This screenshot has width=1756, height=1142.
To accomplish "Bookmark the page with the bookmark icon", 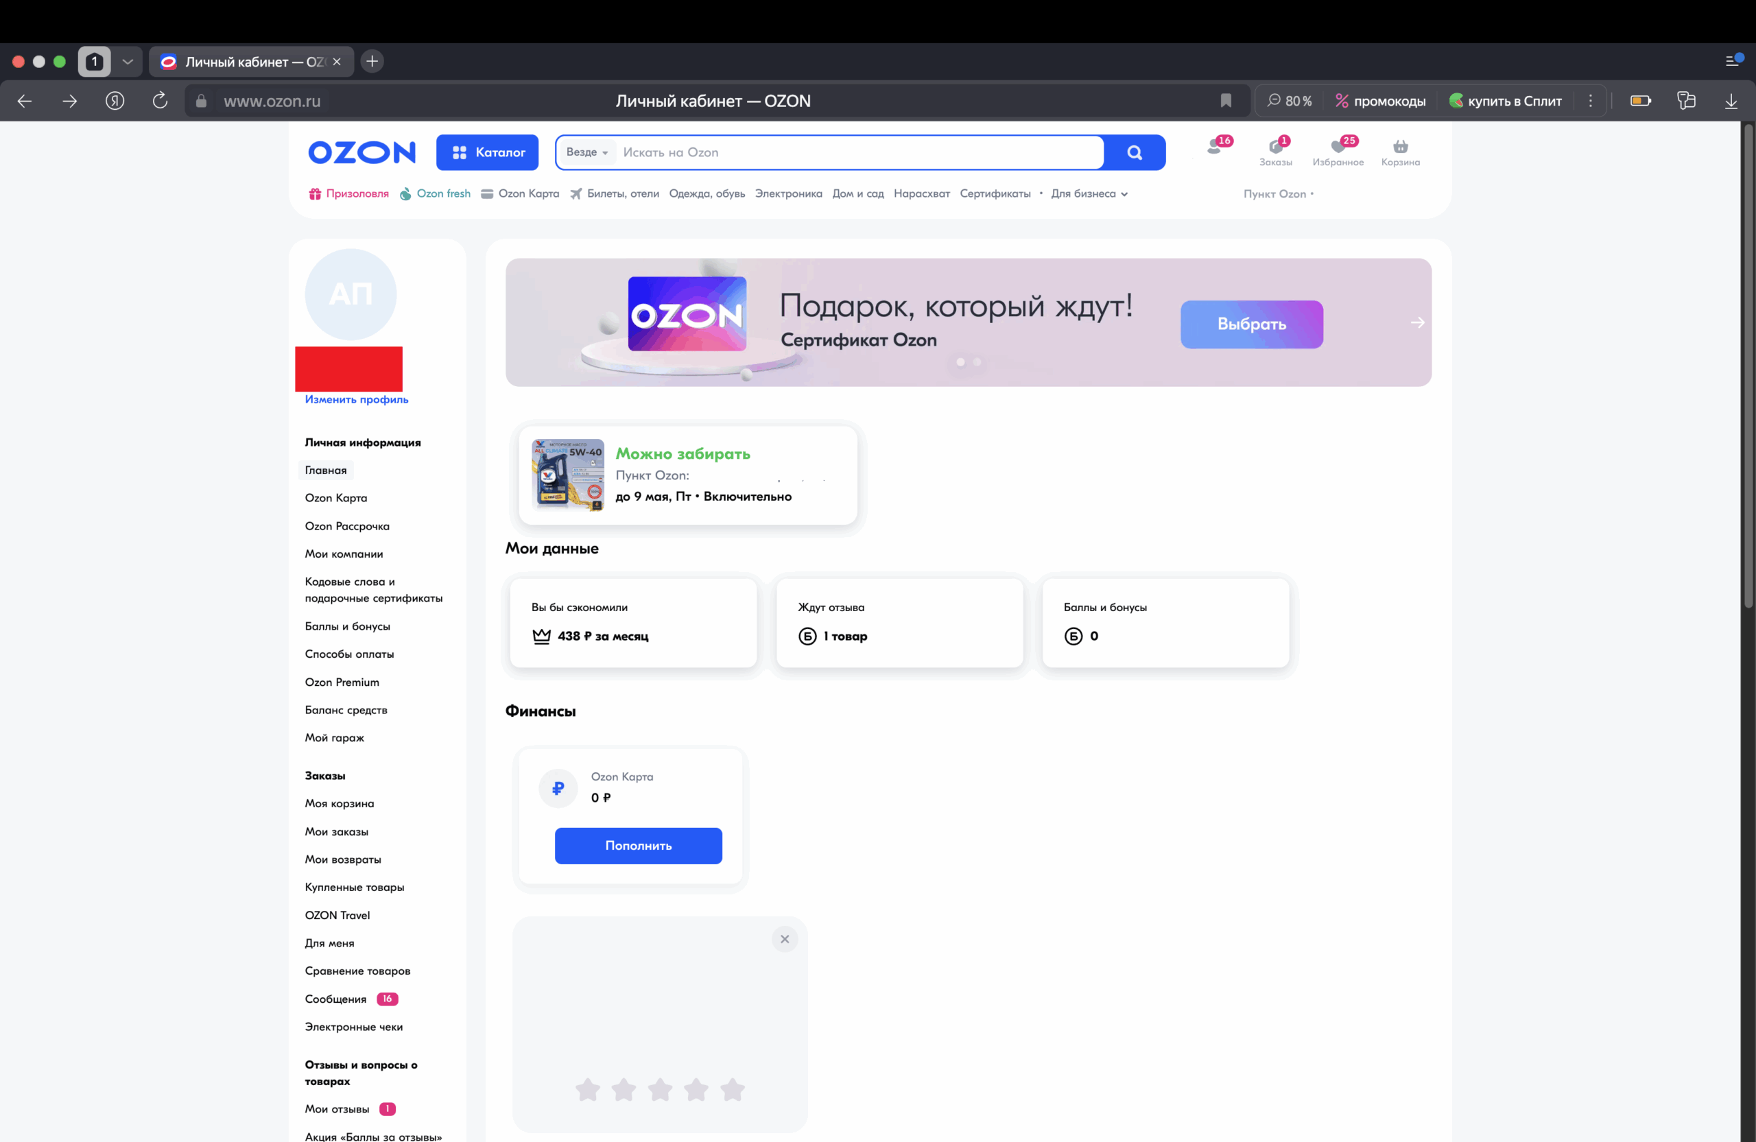I will [x=1226, y=101].
